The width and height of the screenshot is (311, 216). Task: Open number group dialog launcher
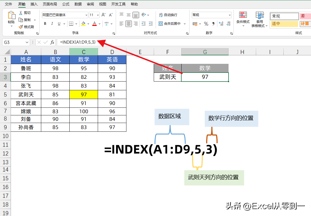coord(232,34)
